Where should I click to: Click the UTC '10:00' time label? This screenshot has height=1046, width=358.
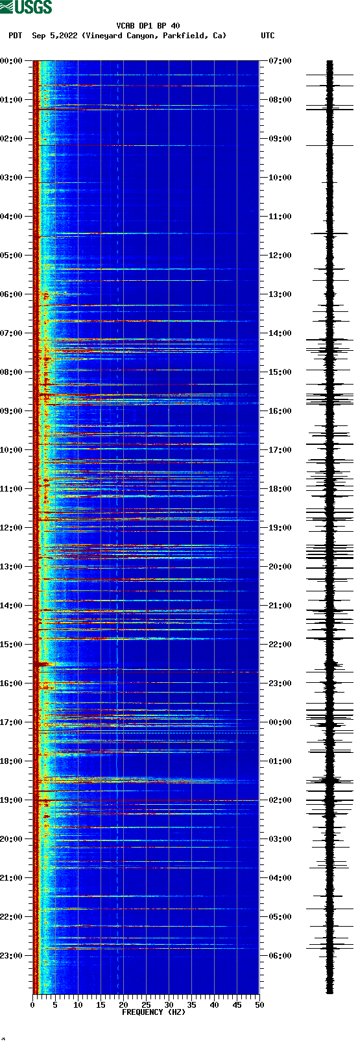coord(280,178)
